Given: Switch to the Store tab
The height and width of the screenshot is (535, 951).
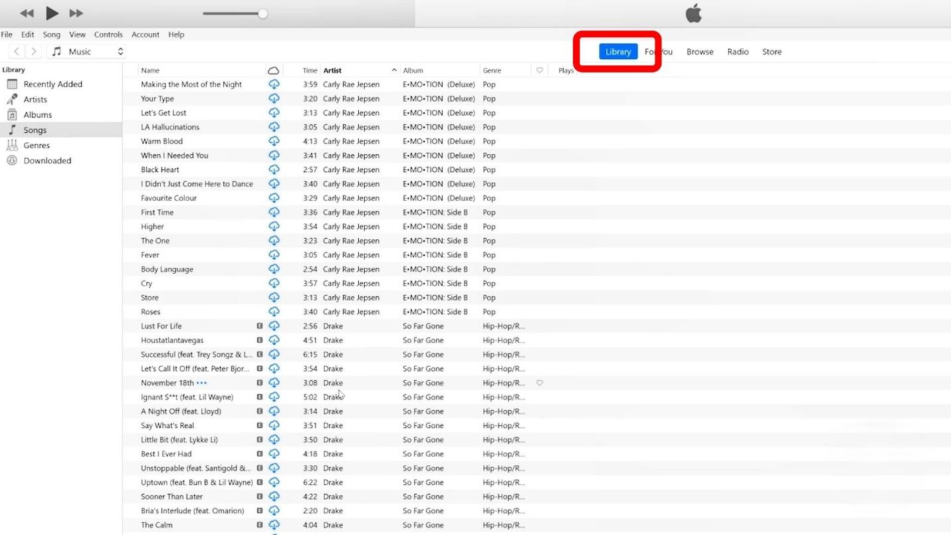Looking at the screenshot, I should point(772,51).
